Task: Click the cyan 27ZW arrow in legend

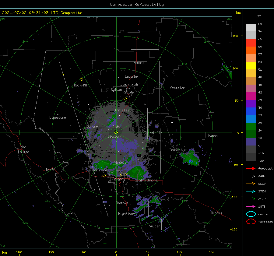Action: [x=251, y=191]
